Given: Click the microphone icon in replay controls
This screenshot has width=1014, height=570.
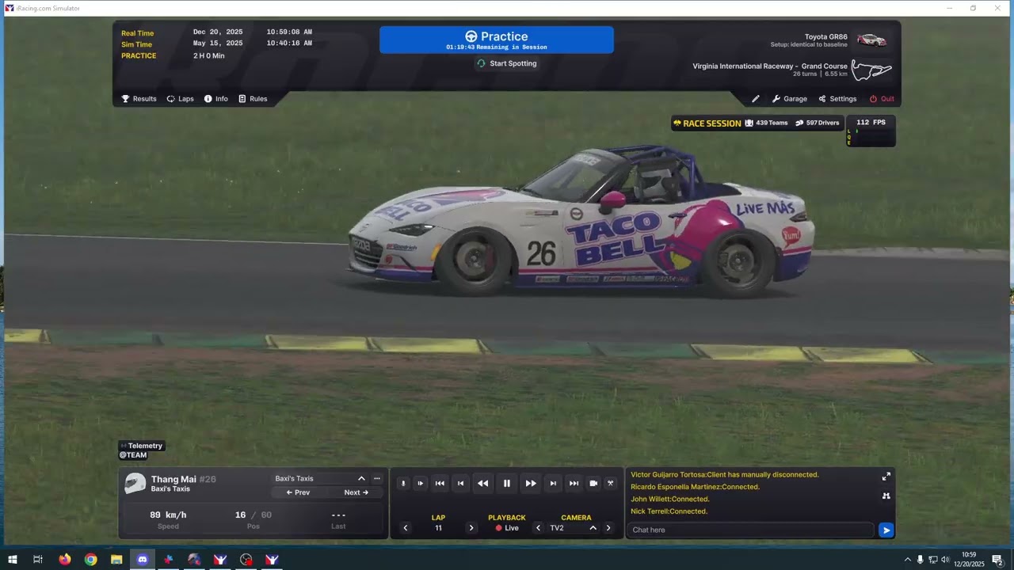Looking at the screenshot, I should pos(403,483).
